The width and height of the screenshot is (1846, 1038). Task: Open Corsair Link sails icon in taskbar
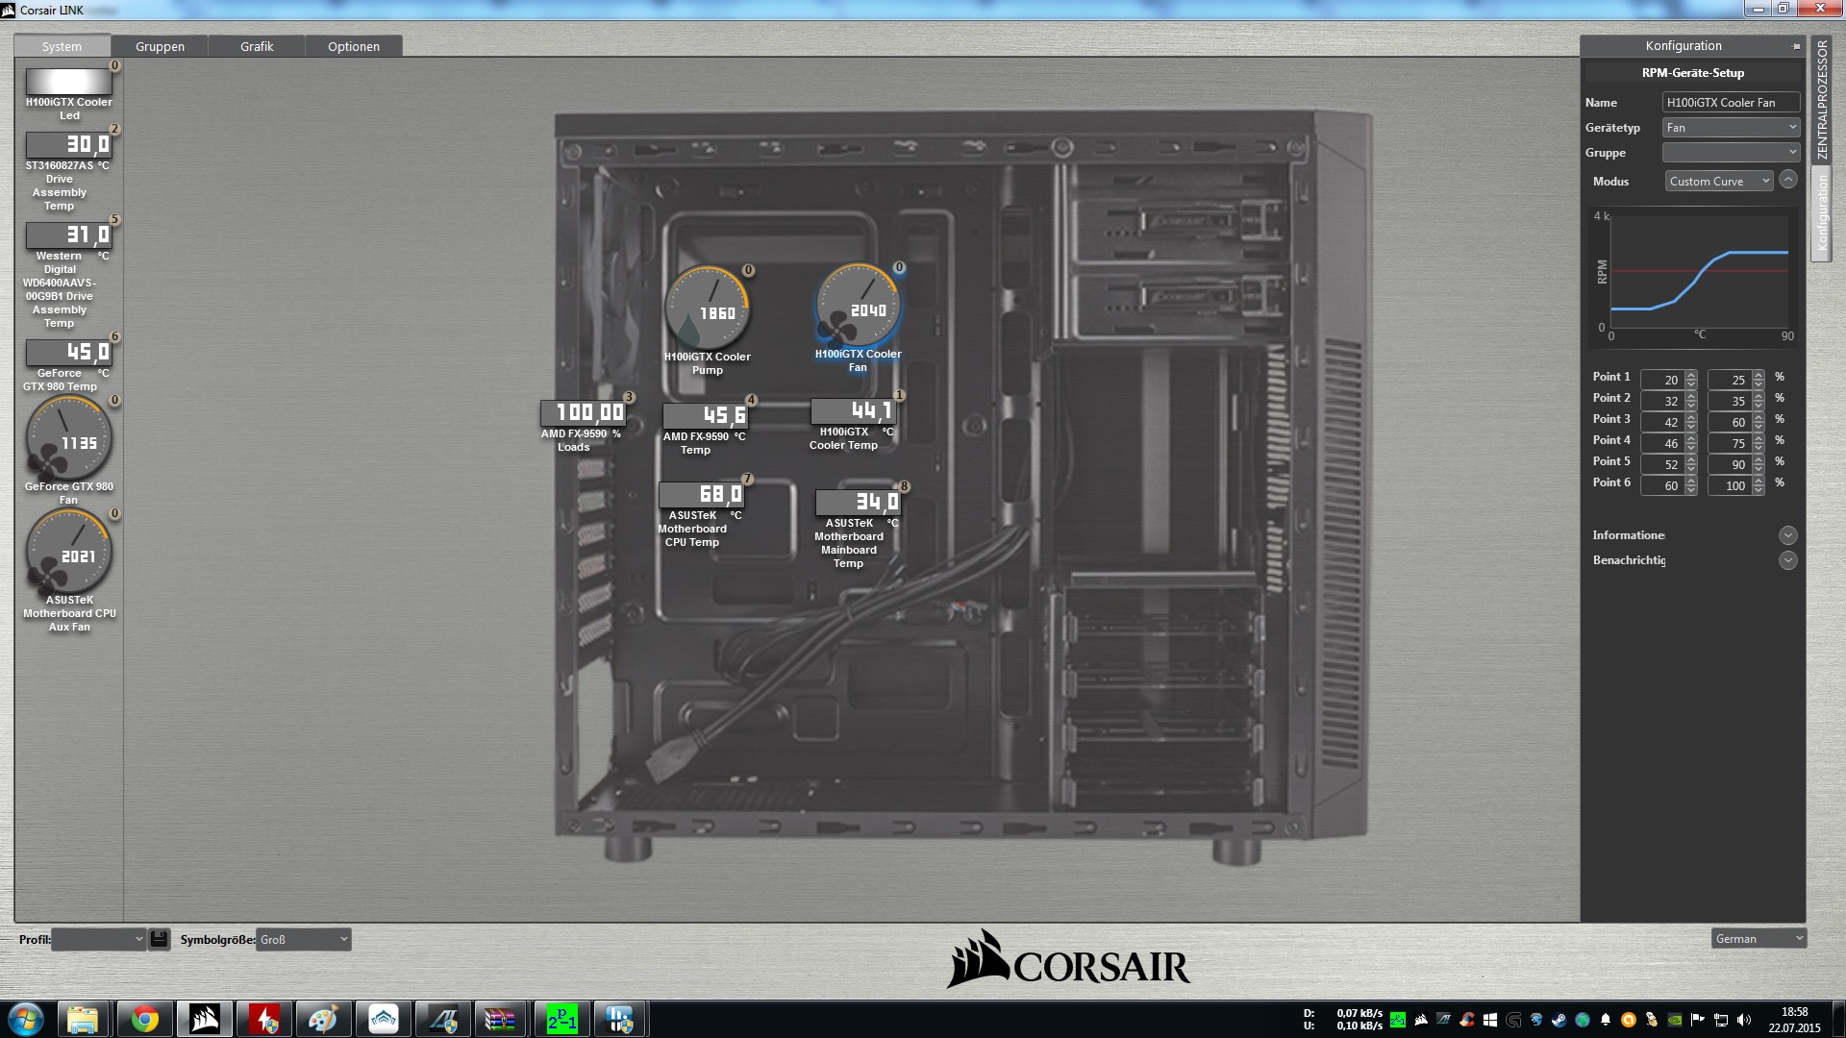[205, 1019]
